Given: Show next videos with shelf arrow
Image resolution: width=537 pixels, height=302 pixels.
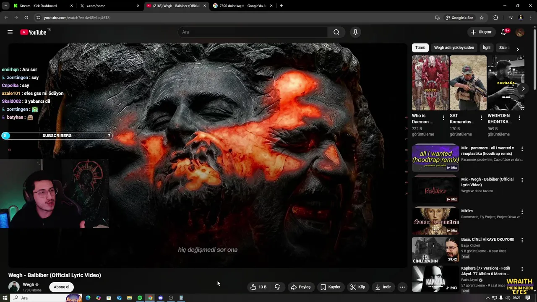Looking at the screenshot, I should pos(523,89).
